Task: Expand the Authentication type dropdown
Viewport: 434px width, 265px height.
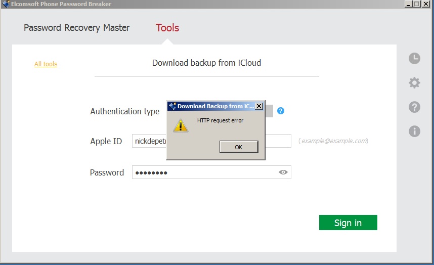Action: point(269,111)
